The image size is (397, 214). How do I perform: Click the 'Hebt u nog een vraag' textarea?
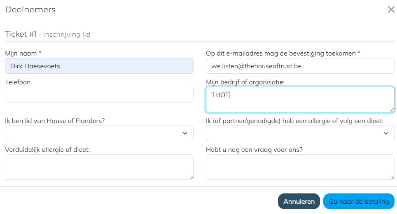click(300, 167)
